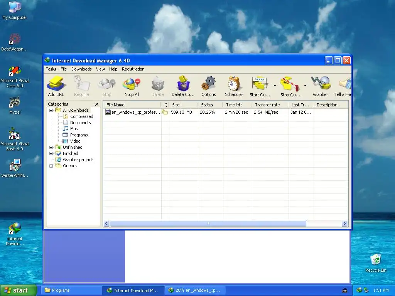395x296 pixels.
Task: Select the Unfinished category
Action: [x=73, y=147]
